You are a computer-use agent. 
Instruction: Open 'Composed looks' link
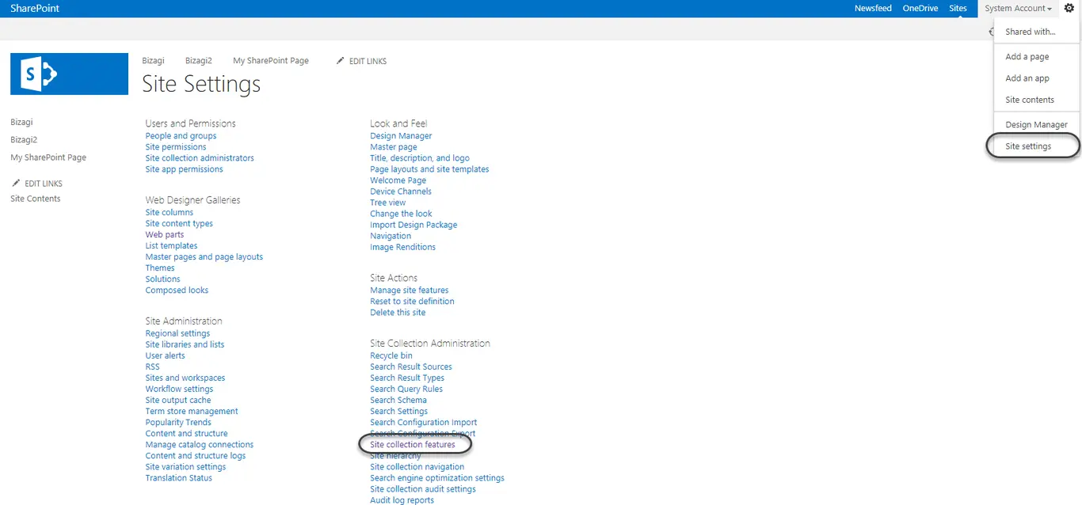coord(177,290)
